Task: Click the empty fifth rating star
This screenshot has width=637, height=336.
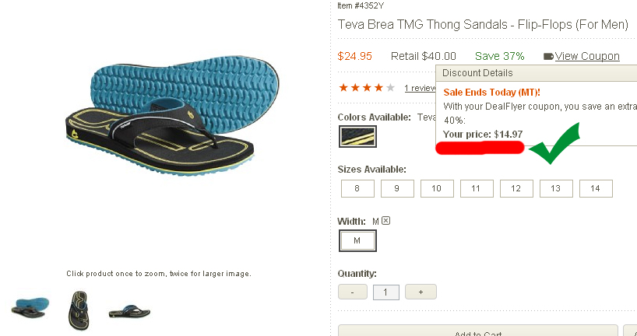Action: pos(390,88)
